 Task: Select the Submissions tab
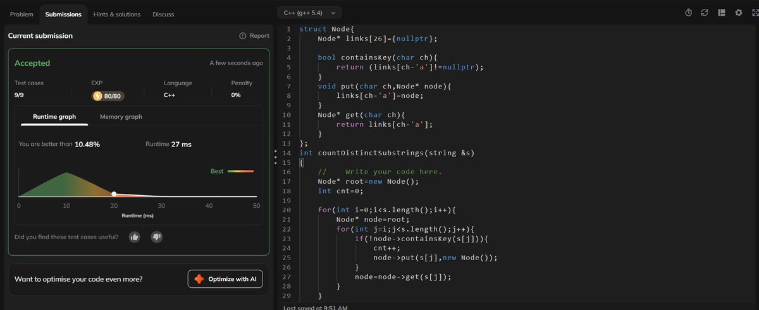point(63,14)
